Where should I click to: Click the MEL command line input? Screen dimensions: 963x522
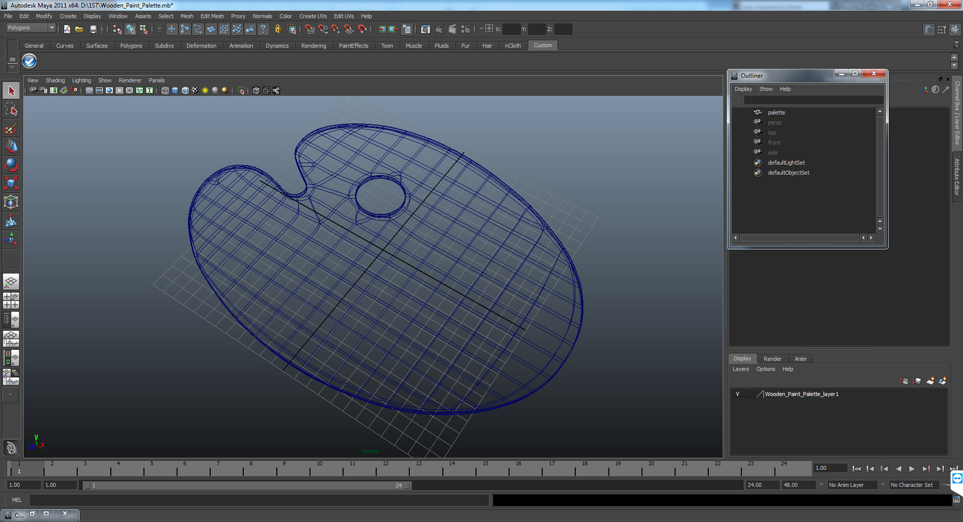tap(259, 500)
